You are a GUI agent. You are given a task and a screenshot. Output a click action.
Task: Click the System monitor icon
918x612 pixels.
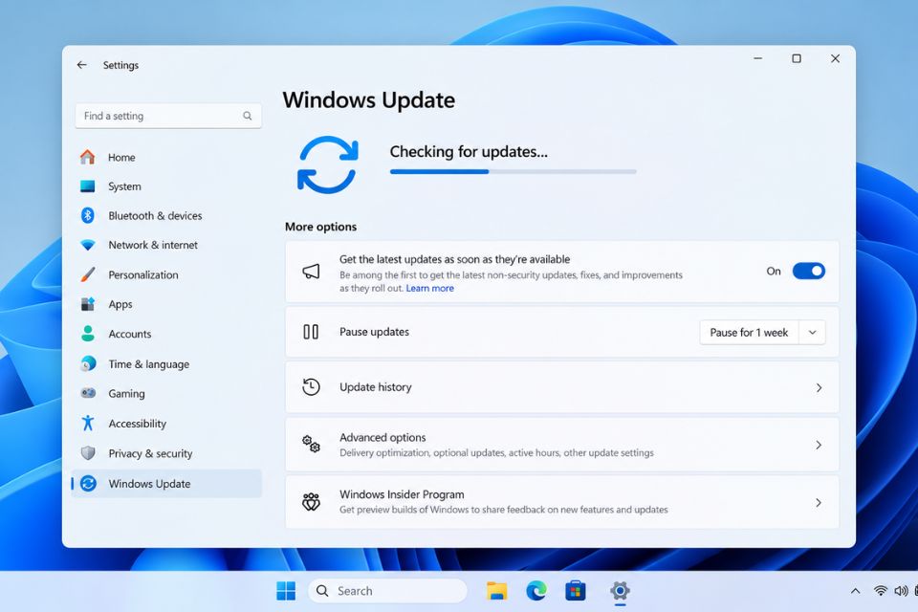(87, 186)
